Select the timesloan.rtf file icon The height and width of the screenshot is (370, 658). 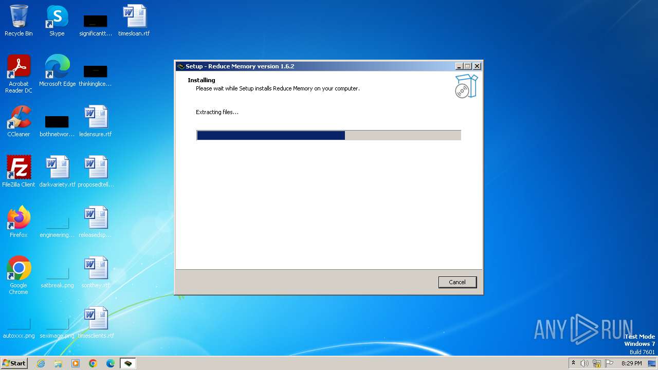134,21
